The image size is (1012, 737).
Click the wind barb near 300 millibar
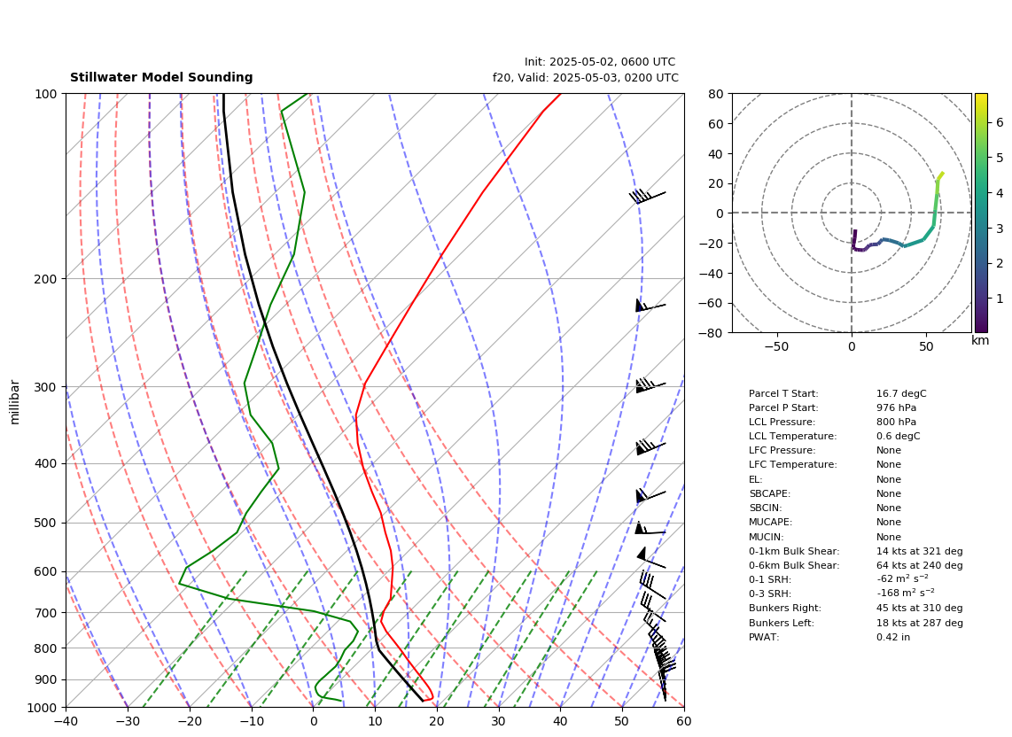pyautogui.click(x=650, y=385)
